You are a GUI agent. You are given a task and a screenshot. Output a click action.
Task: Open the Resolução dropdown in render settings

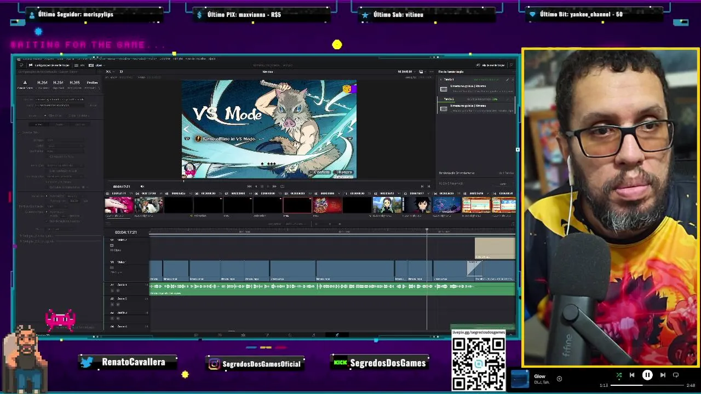coord(65,165)
